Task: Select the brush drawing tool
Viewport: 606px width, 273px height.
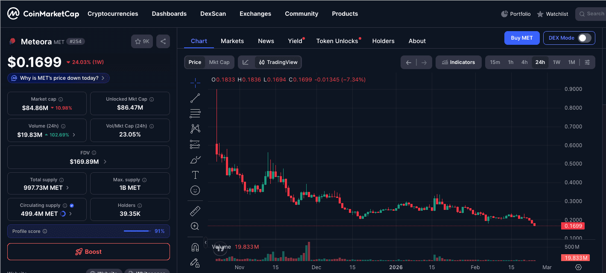Action: click(195, 160)
